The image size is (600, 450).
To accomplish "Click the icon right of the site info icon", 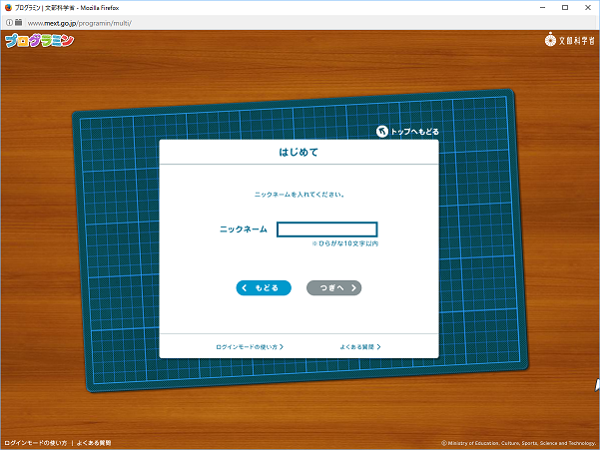I will (18, 23).
